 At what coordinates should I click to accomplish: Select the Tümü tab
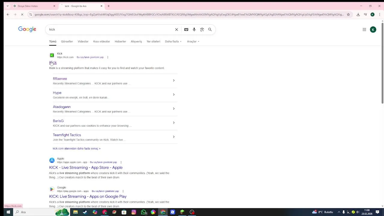(x=53, y=41)
